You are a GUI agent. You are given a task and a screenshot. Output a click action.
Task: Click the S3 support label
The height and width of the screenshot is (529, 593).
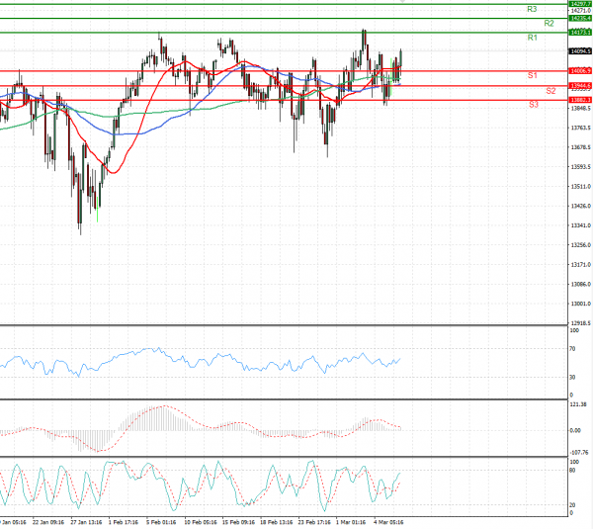[534, 105]
